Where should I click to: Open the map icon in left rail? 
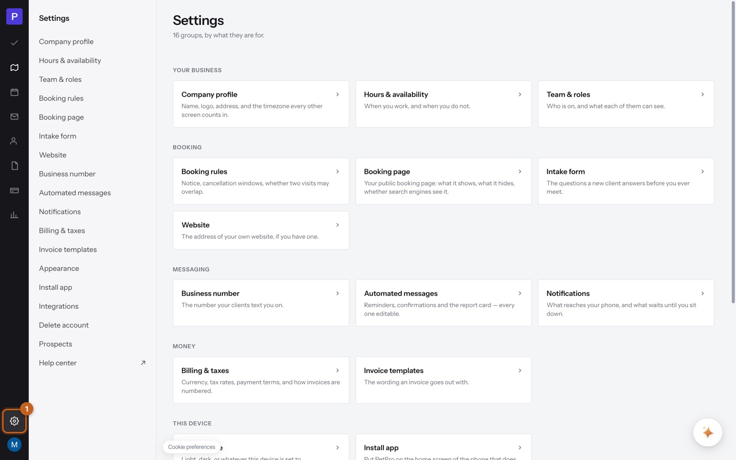(14, 67)
